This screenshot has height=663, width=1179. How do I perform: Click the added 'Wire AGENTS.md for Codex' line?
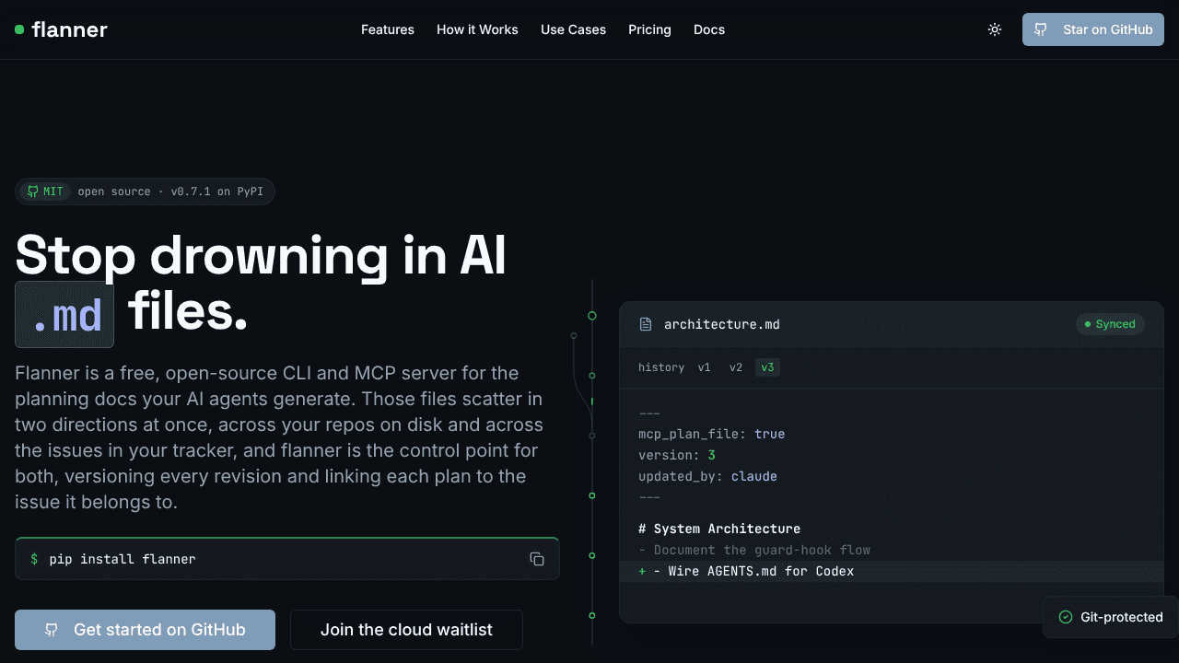coord(892,571)
